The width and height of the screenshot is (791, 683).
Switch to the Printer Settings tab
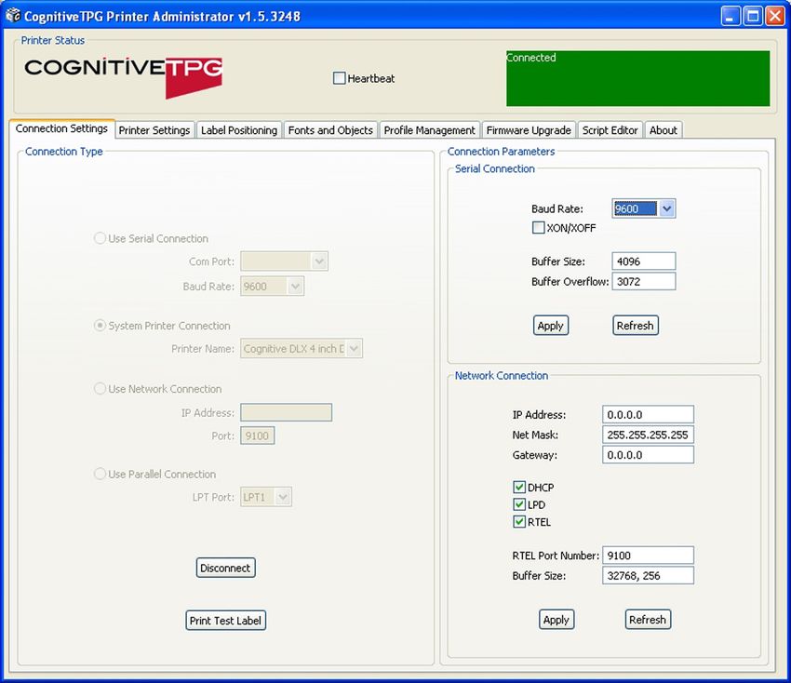154,130
